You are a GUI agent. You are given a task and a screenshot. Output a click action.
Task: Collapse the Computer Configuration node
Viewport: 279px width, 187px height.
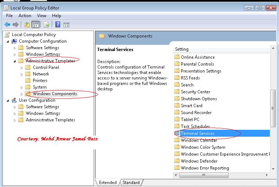point(8,42)
